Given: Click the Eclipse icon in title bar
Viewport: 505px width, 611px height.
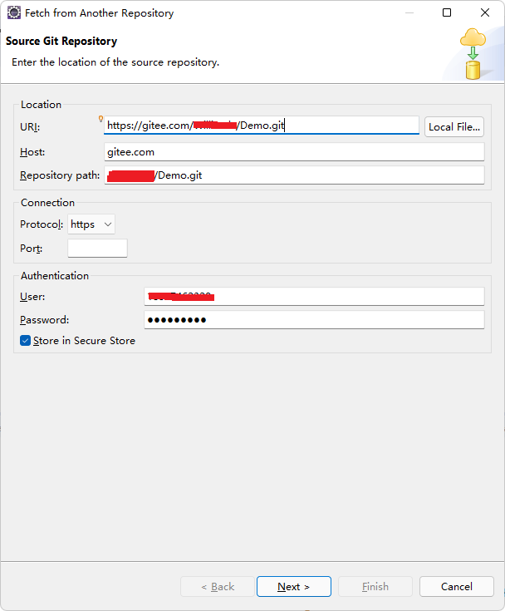Looking at the screenshot, I should coord(14,12).
